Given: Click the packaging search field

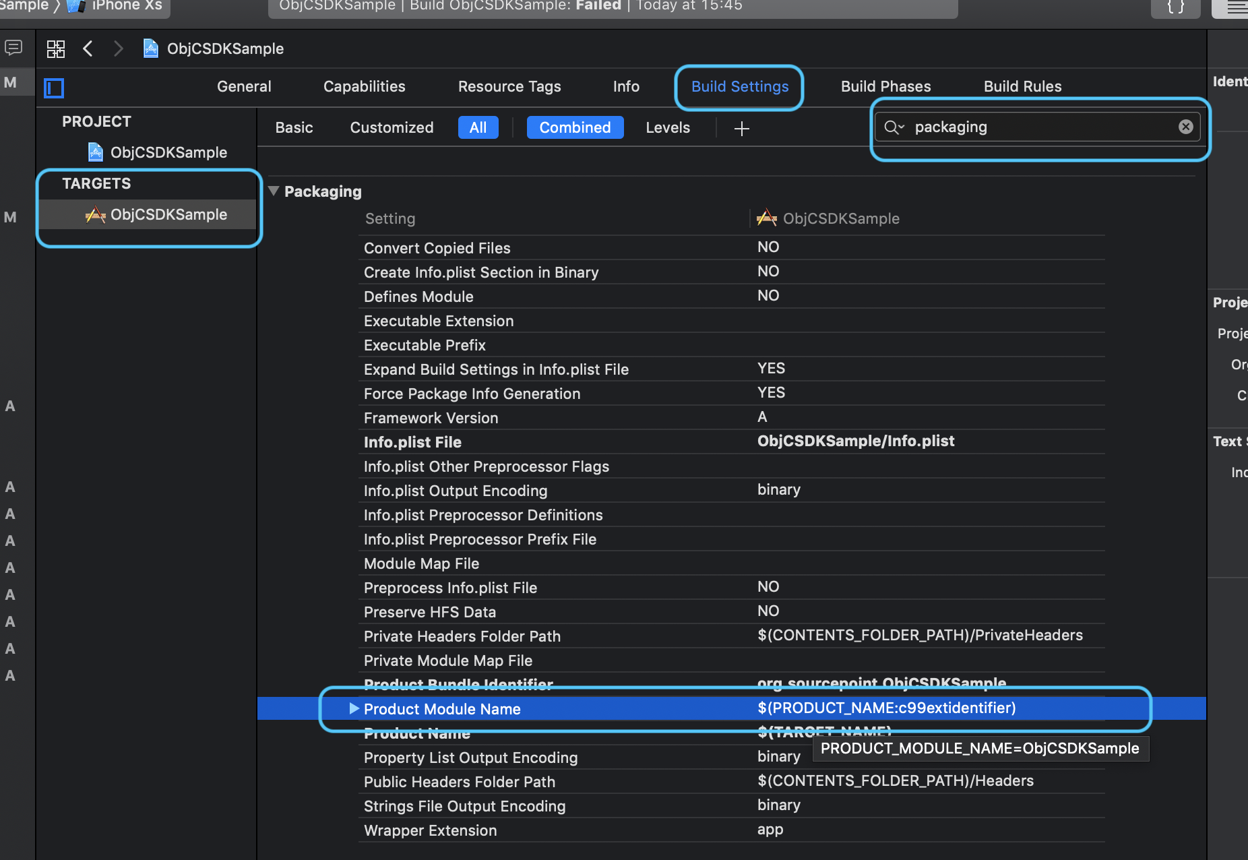Looking at the screenshot, I should pyautogui.click(x=1038, y=127).
